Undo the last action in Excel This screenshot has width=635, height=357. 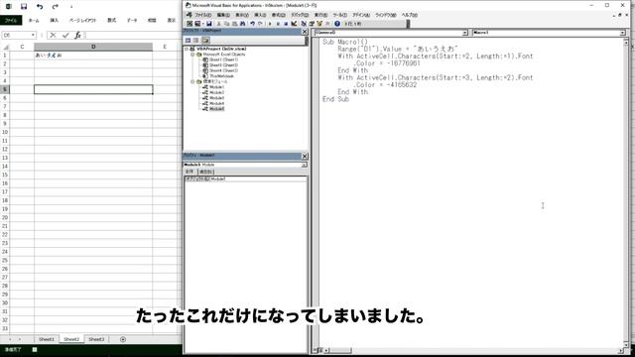click(40, 6)
